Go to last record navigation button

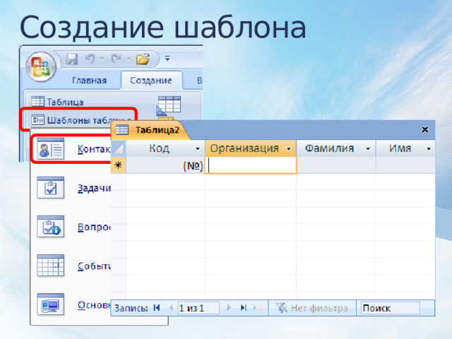(x=244, y=308)
